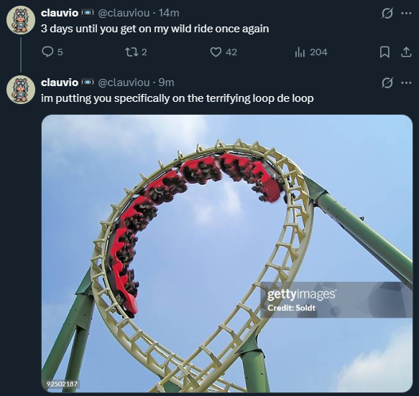Open the 14m timestamp link
Screen dimensions: 419x396
coord(169,13)
